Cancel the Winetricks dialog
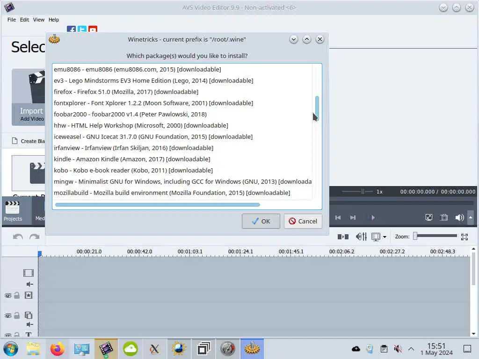479x359 pixels. (x=303, y=221)
